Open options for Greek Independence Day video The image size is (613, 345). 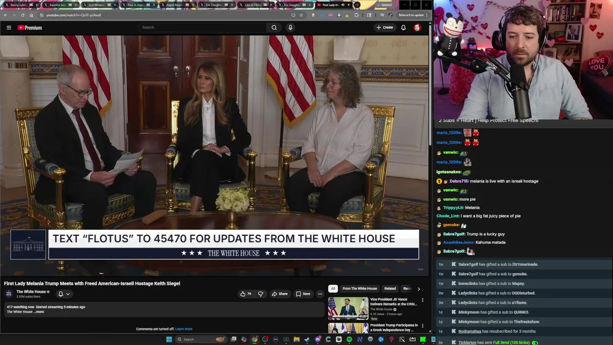coord(422,326)
